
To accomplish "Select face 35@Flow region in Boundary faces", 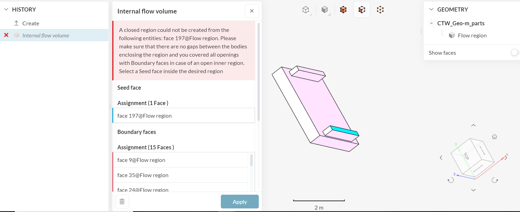I will [x=143, y=175].
